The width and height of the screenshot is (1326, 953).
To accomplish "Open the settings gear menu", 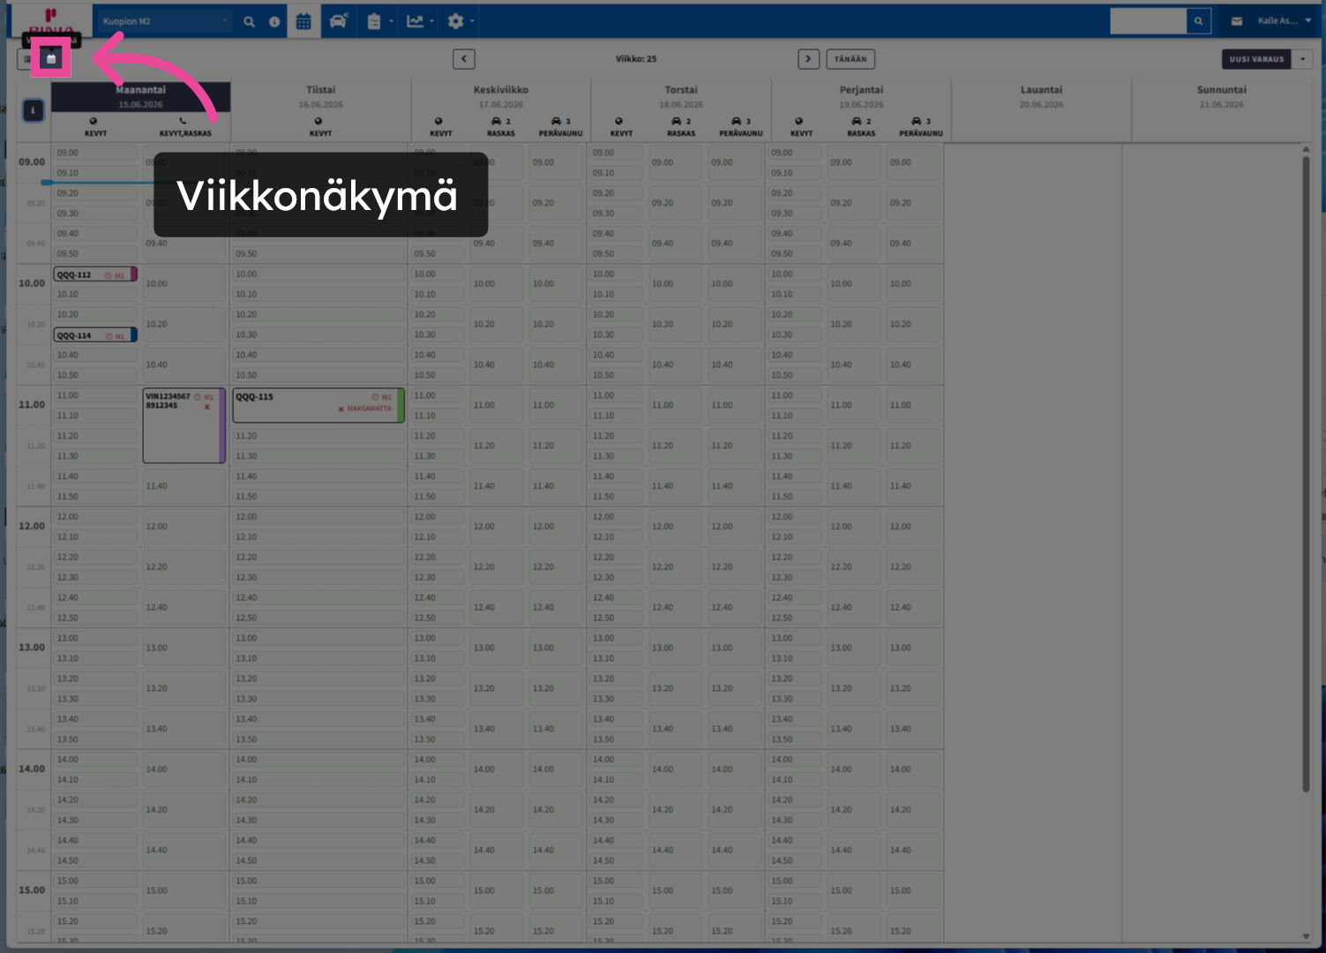I will 461,21.
